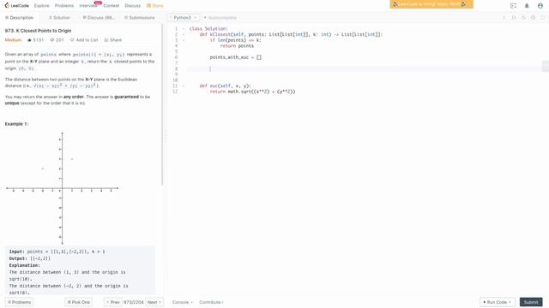549x308 pixels.
Task: Click the Pick One button
Action: coord(78,302)
